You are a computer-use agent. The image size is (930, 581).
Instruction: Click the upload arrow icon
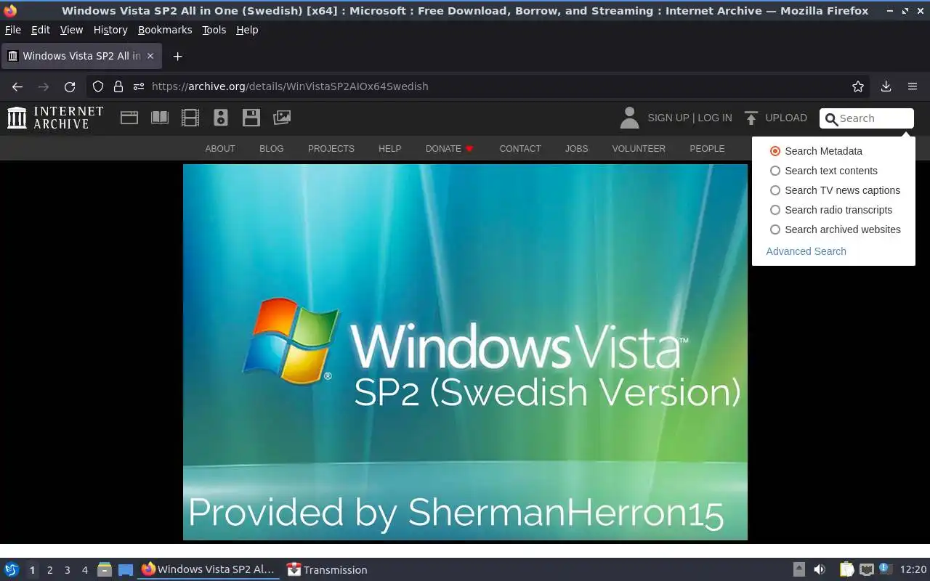(751, 118)
